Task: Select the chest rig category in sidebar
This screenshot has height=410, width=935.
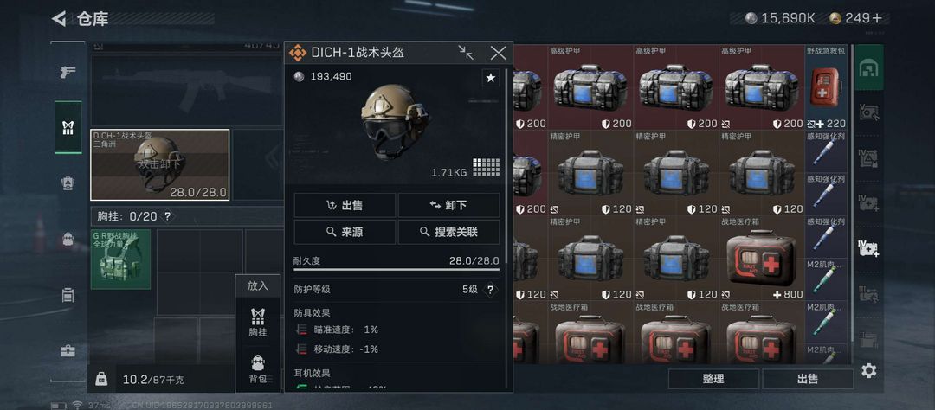Action: [68, 127]
